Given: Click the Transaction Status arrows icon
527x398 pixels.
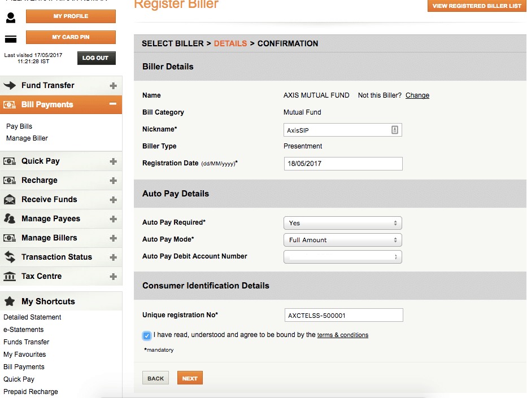Looking at the screenshot, I should click(10, 257).
